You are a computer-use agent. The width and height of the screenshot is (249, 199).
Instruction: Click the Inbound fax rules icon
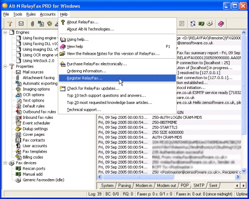[x=18, y=117]
